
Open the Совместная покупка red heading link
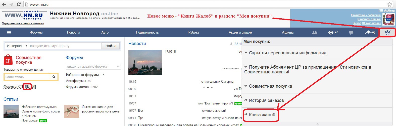[28, 60]
